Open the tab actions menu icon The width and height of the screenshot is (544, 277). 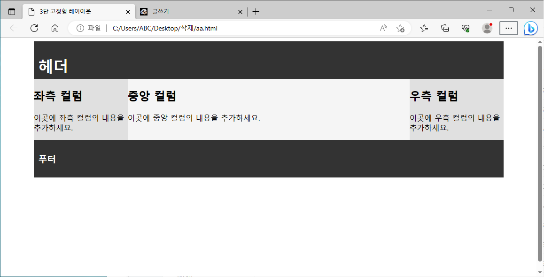point(12,12)
